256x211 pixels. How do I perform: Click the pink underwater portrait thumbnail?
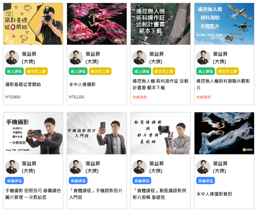click(97, 24)
